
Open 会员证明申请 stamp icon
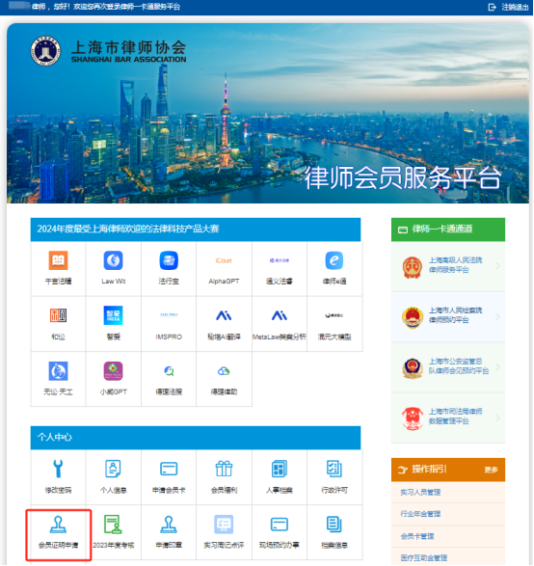[58, 525]
